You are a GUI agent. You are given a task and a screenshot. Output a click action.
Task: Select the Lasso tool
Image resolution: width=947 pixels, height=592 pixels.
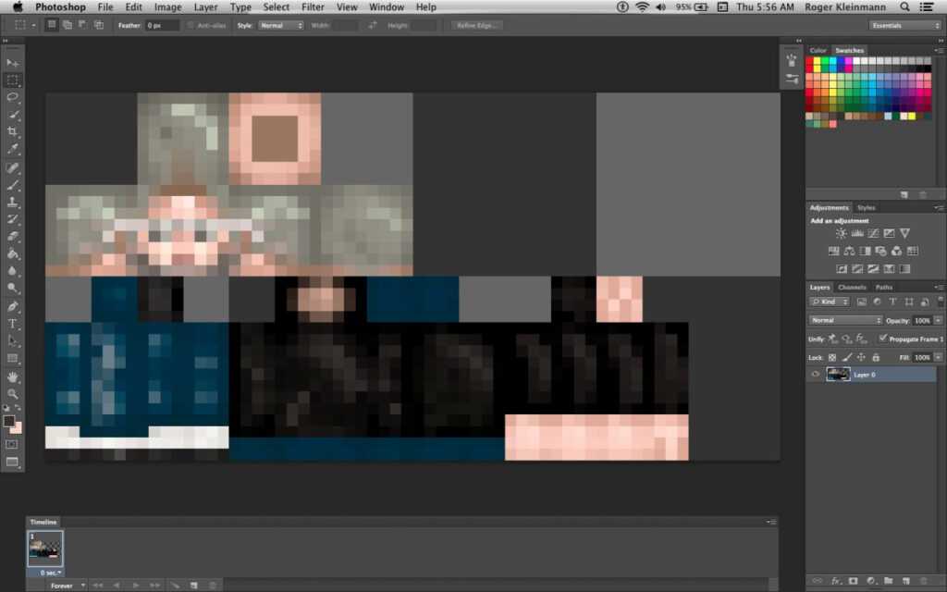click(12, 97)
